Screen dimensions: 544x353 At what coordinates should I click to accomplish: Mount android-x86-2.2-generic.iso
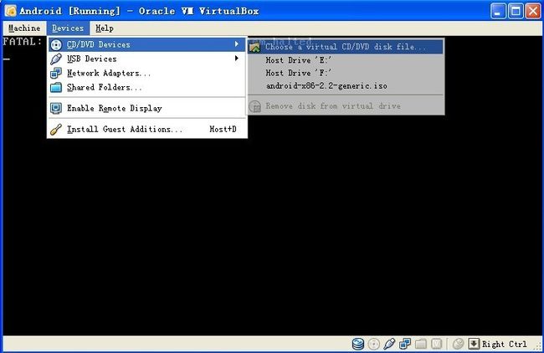[x=346, y=85]
